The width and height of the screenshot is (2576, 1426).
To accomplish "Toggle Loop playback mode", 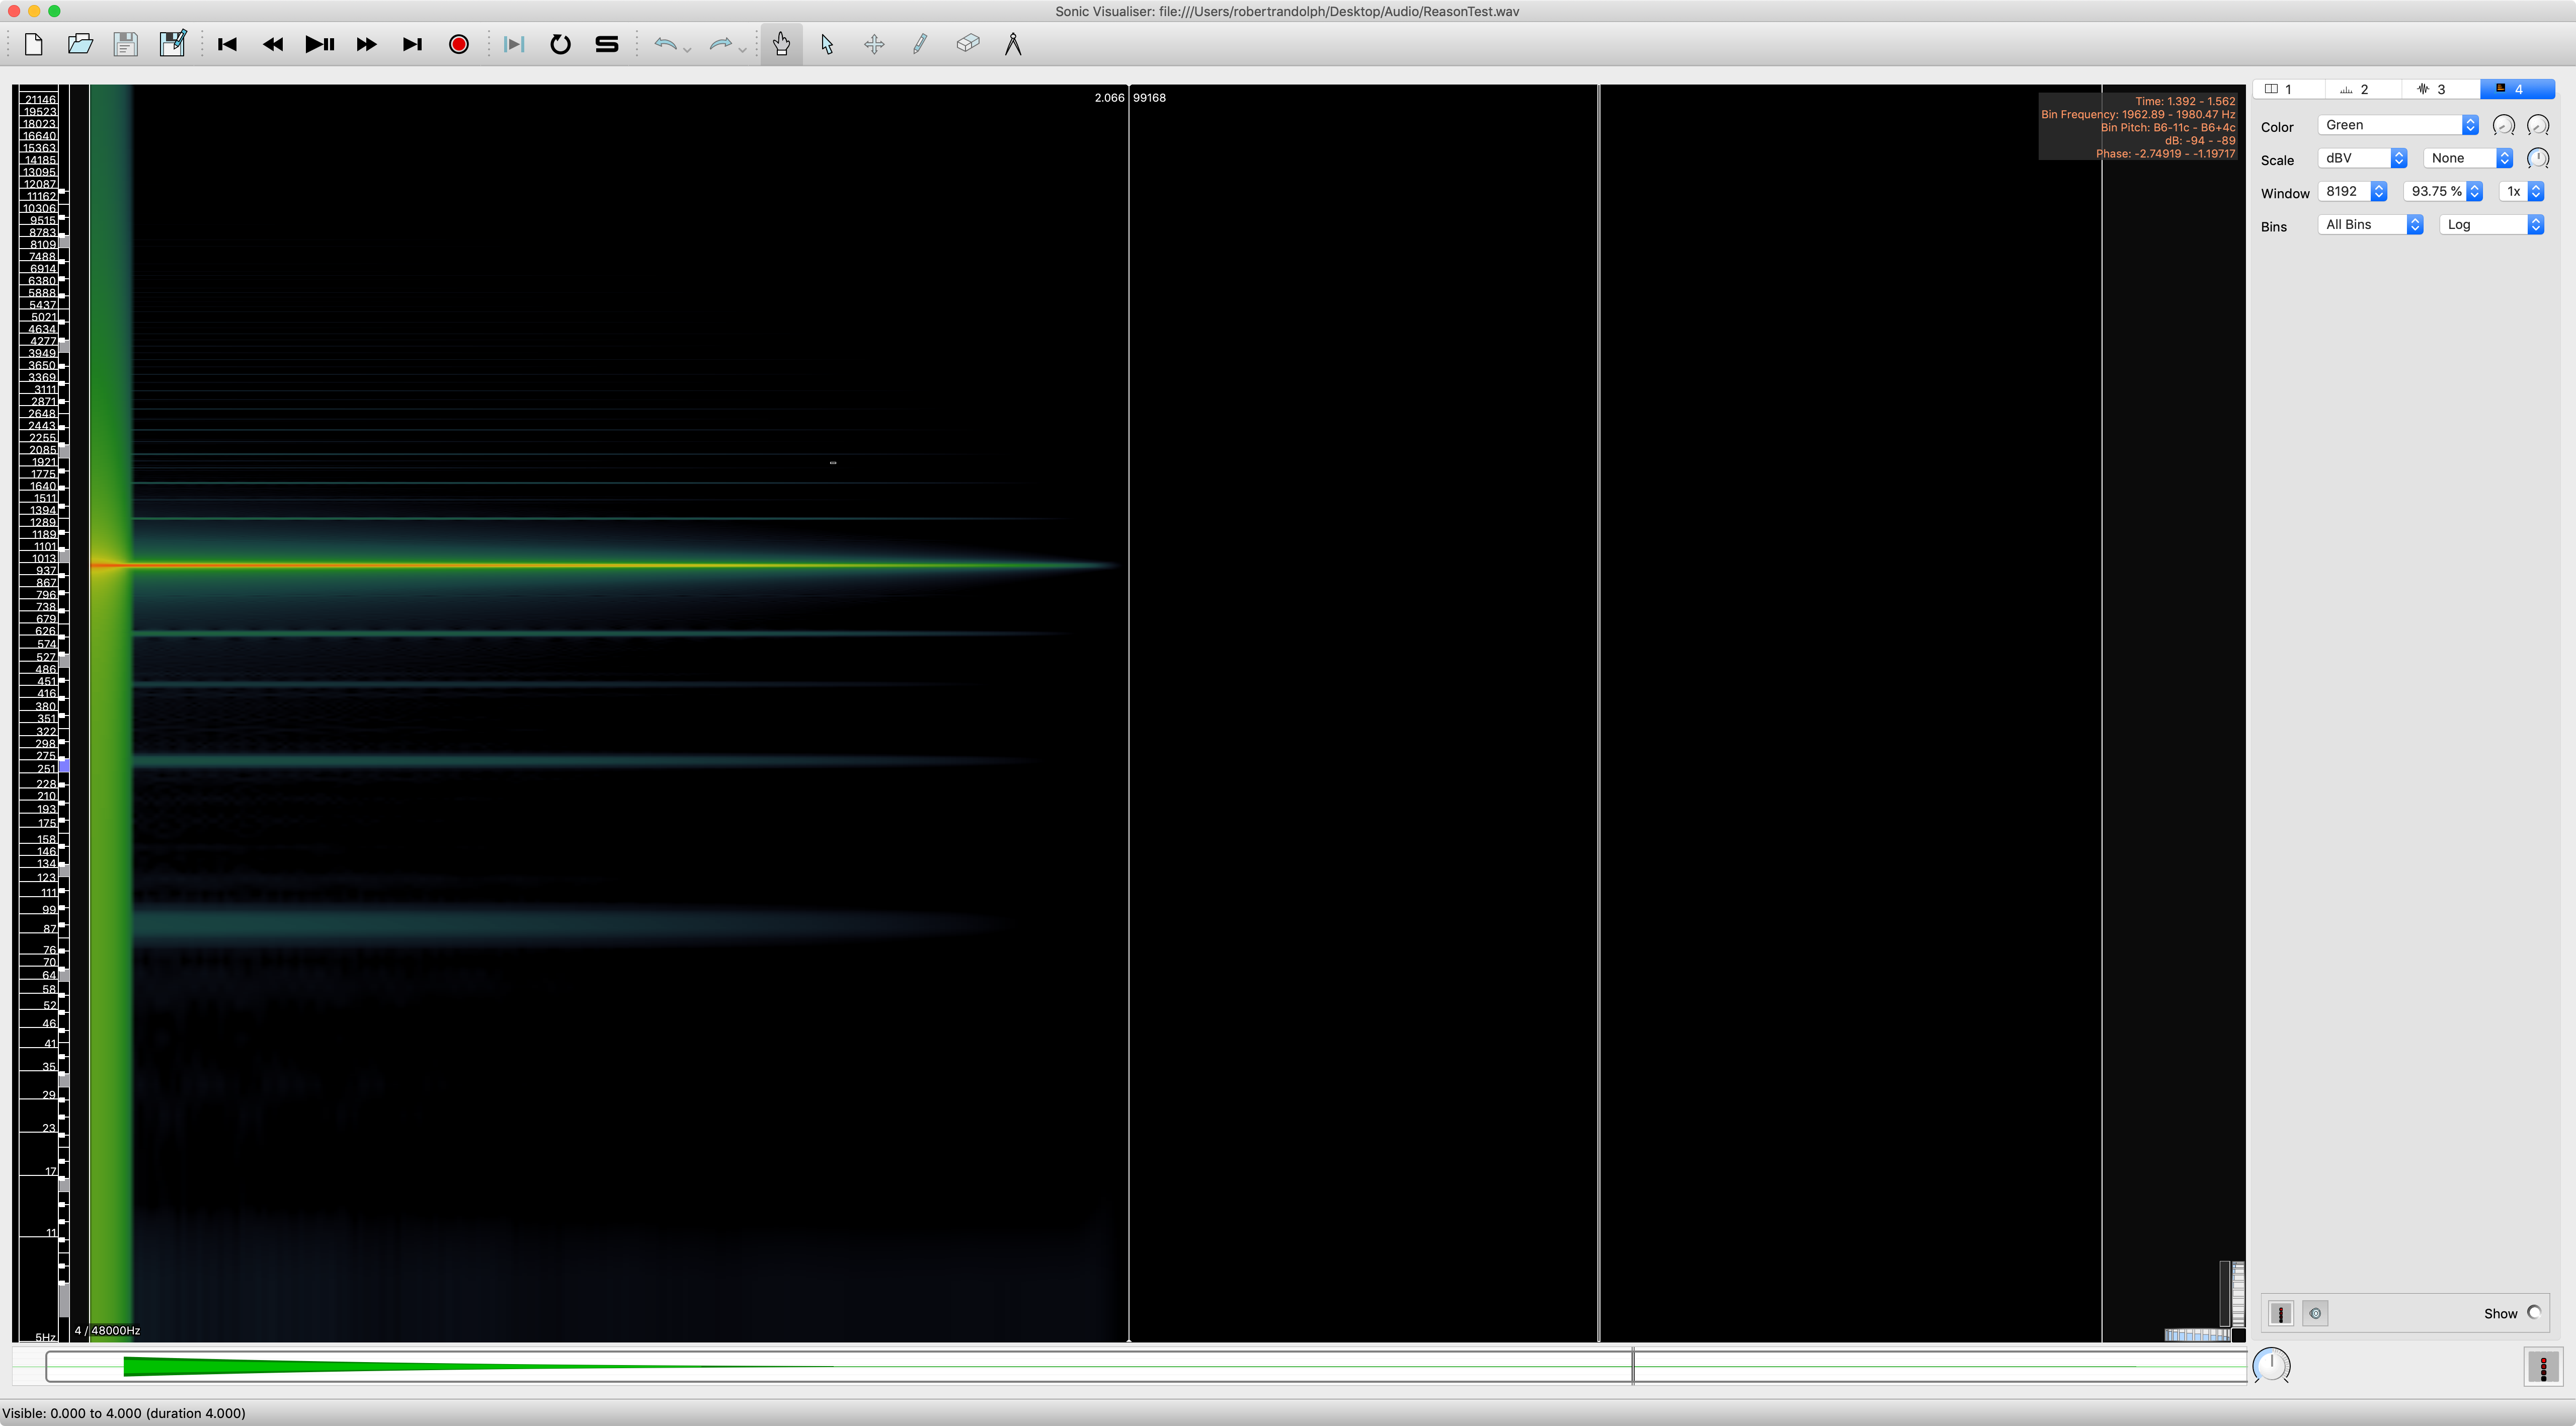I will [x=560, y=44].
